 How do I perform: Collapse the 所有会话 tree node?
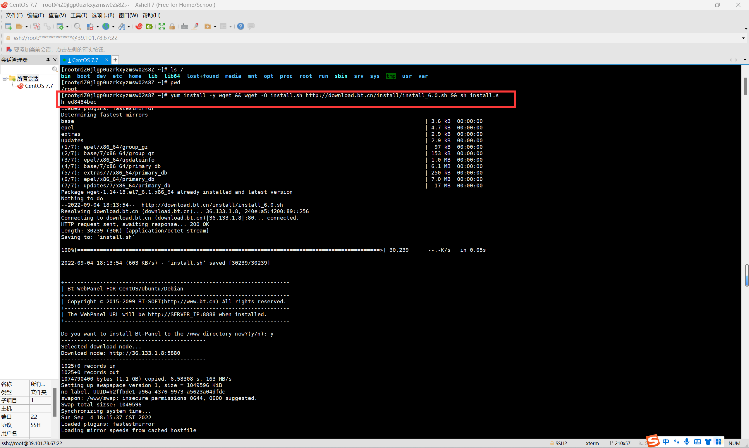4,78
